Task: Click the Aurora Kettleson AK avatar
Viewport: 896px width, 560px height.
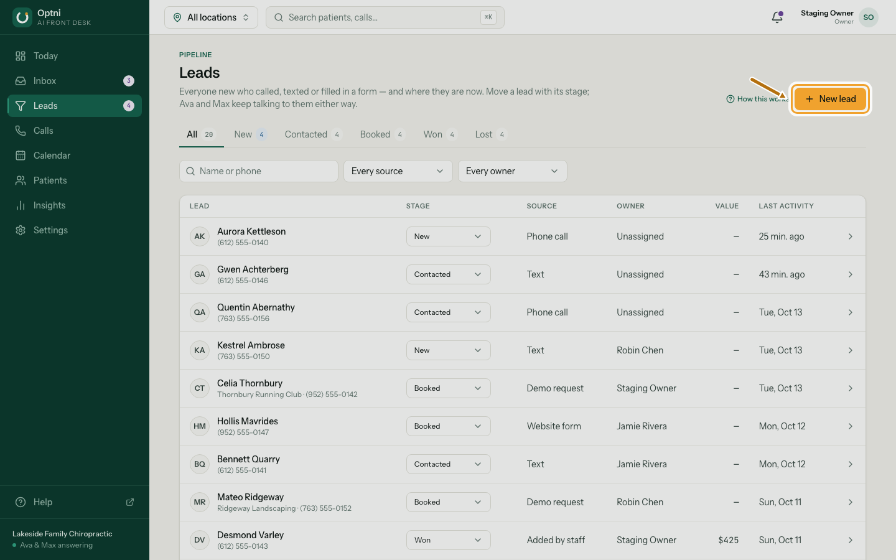Action: (200, 236)
